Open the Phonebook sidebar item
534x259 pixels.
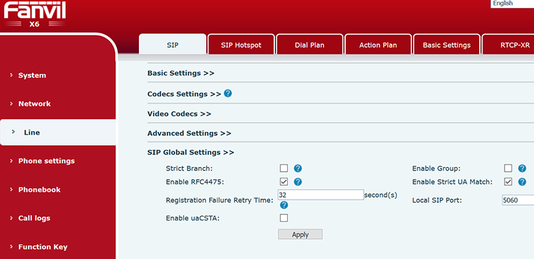(39, 190)
